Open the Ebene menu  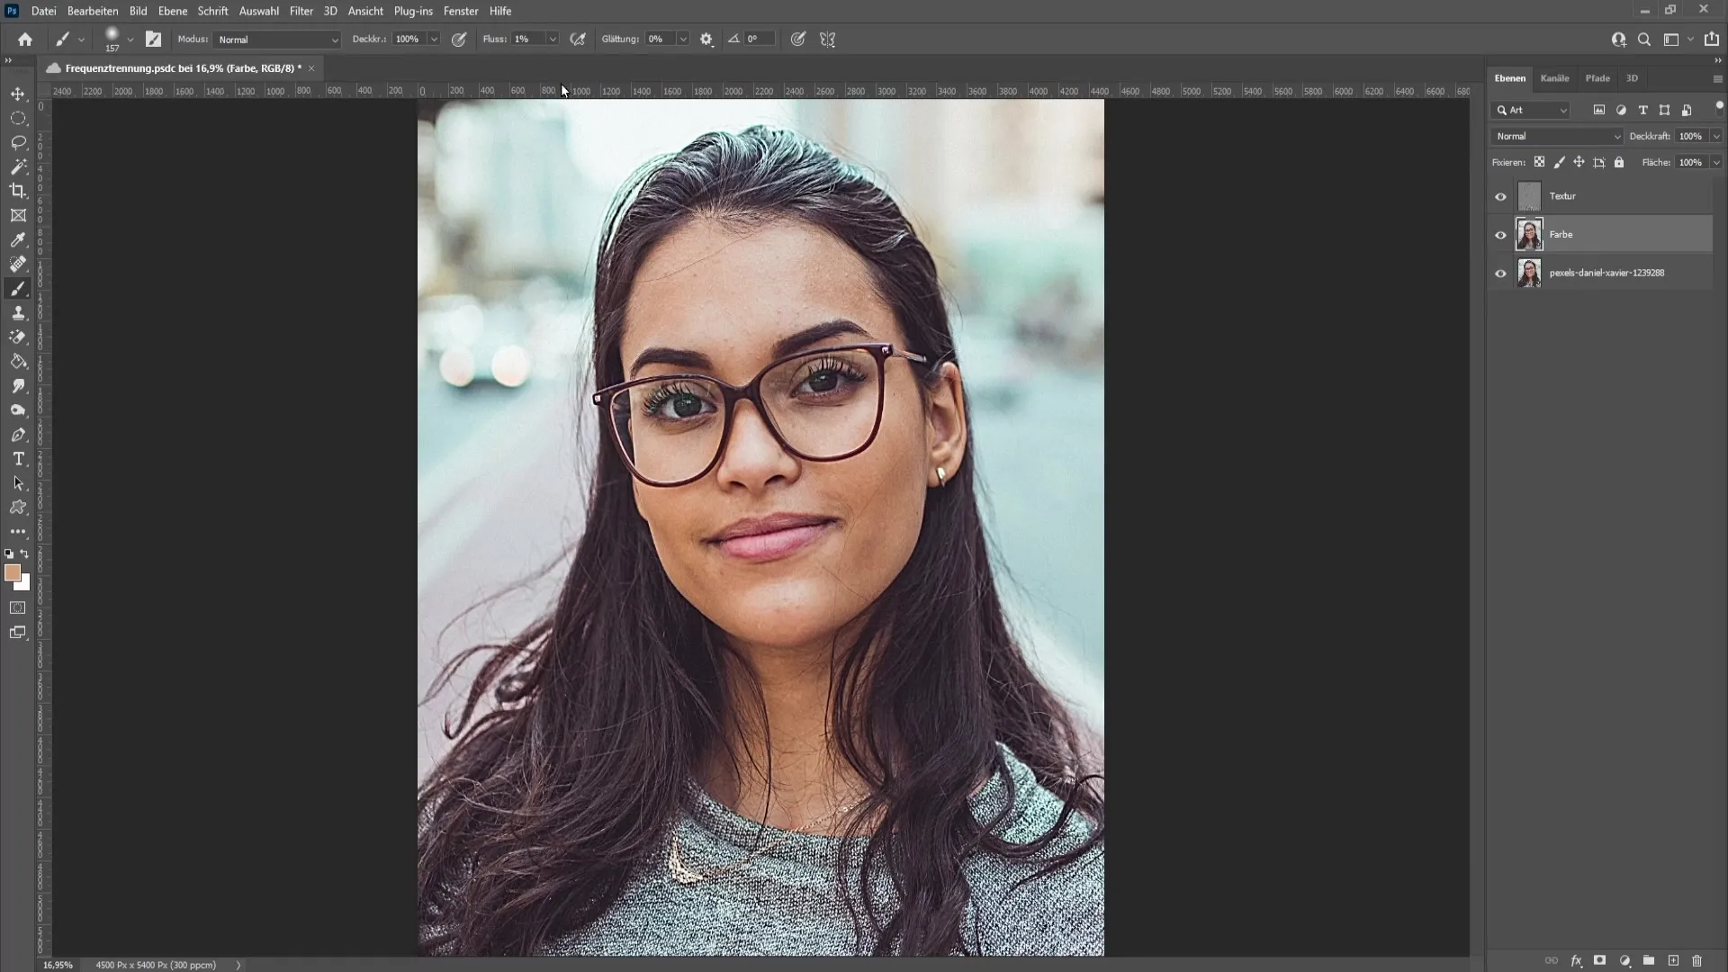point(172,11)
